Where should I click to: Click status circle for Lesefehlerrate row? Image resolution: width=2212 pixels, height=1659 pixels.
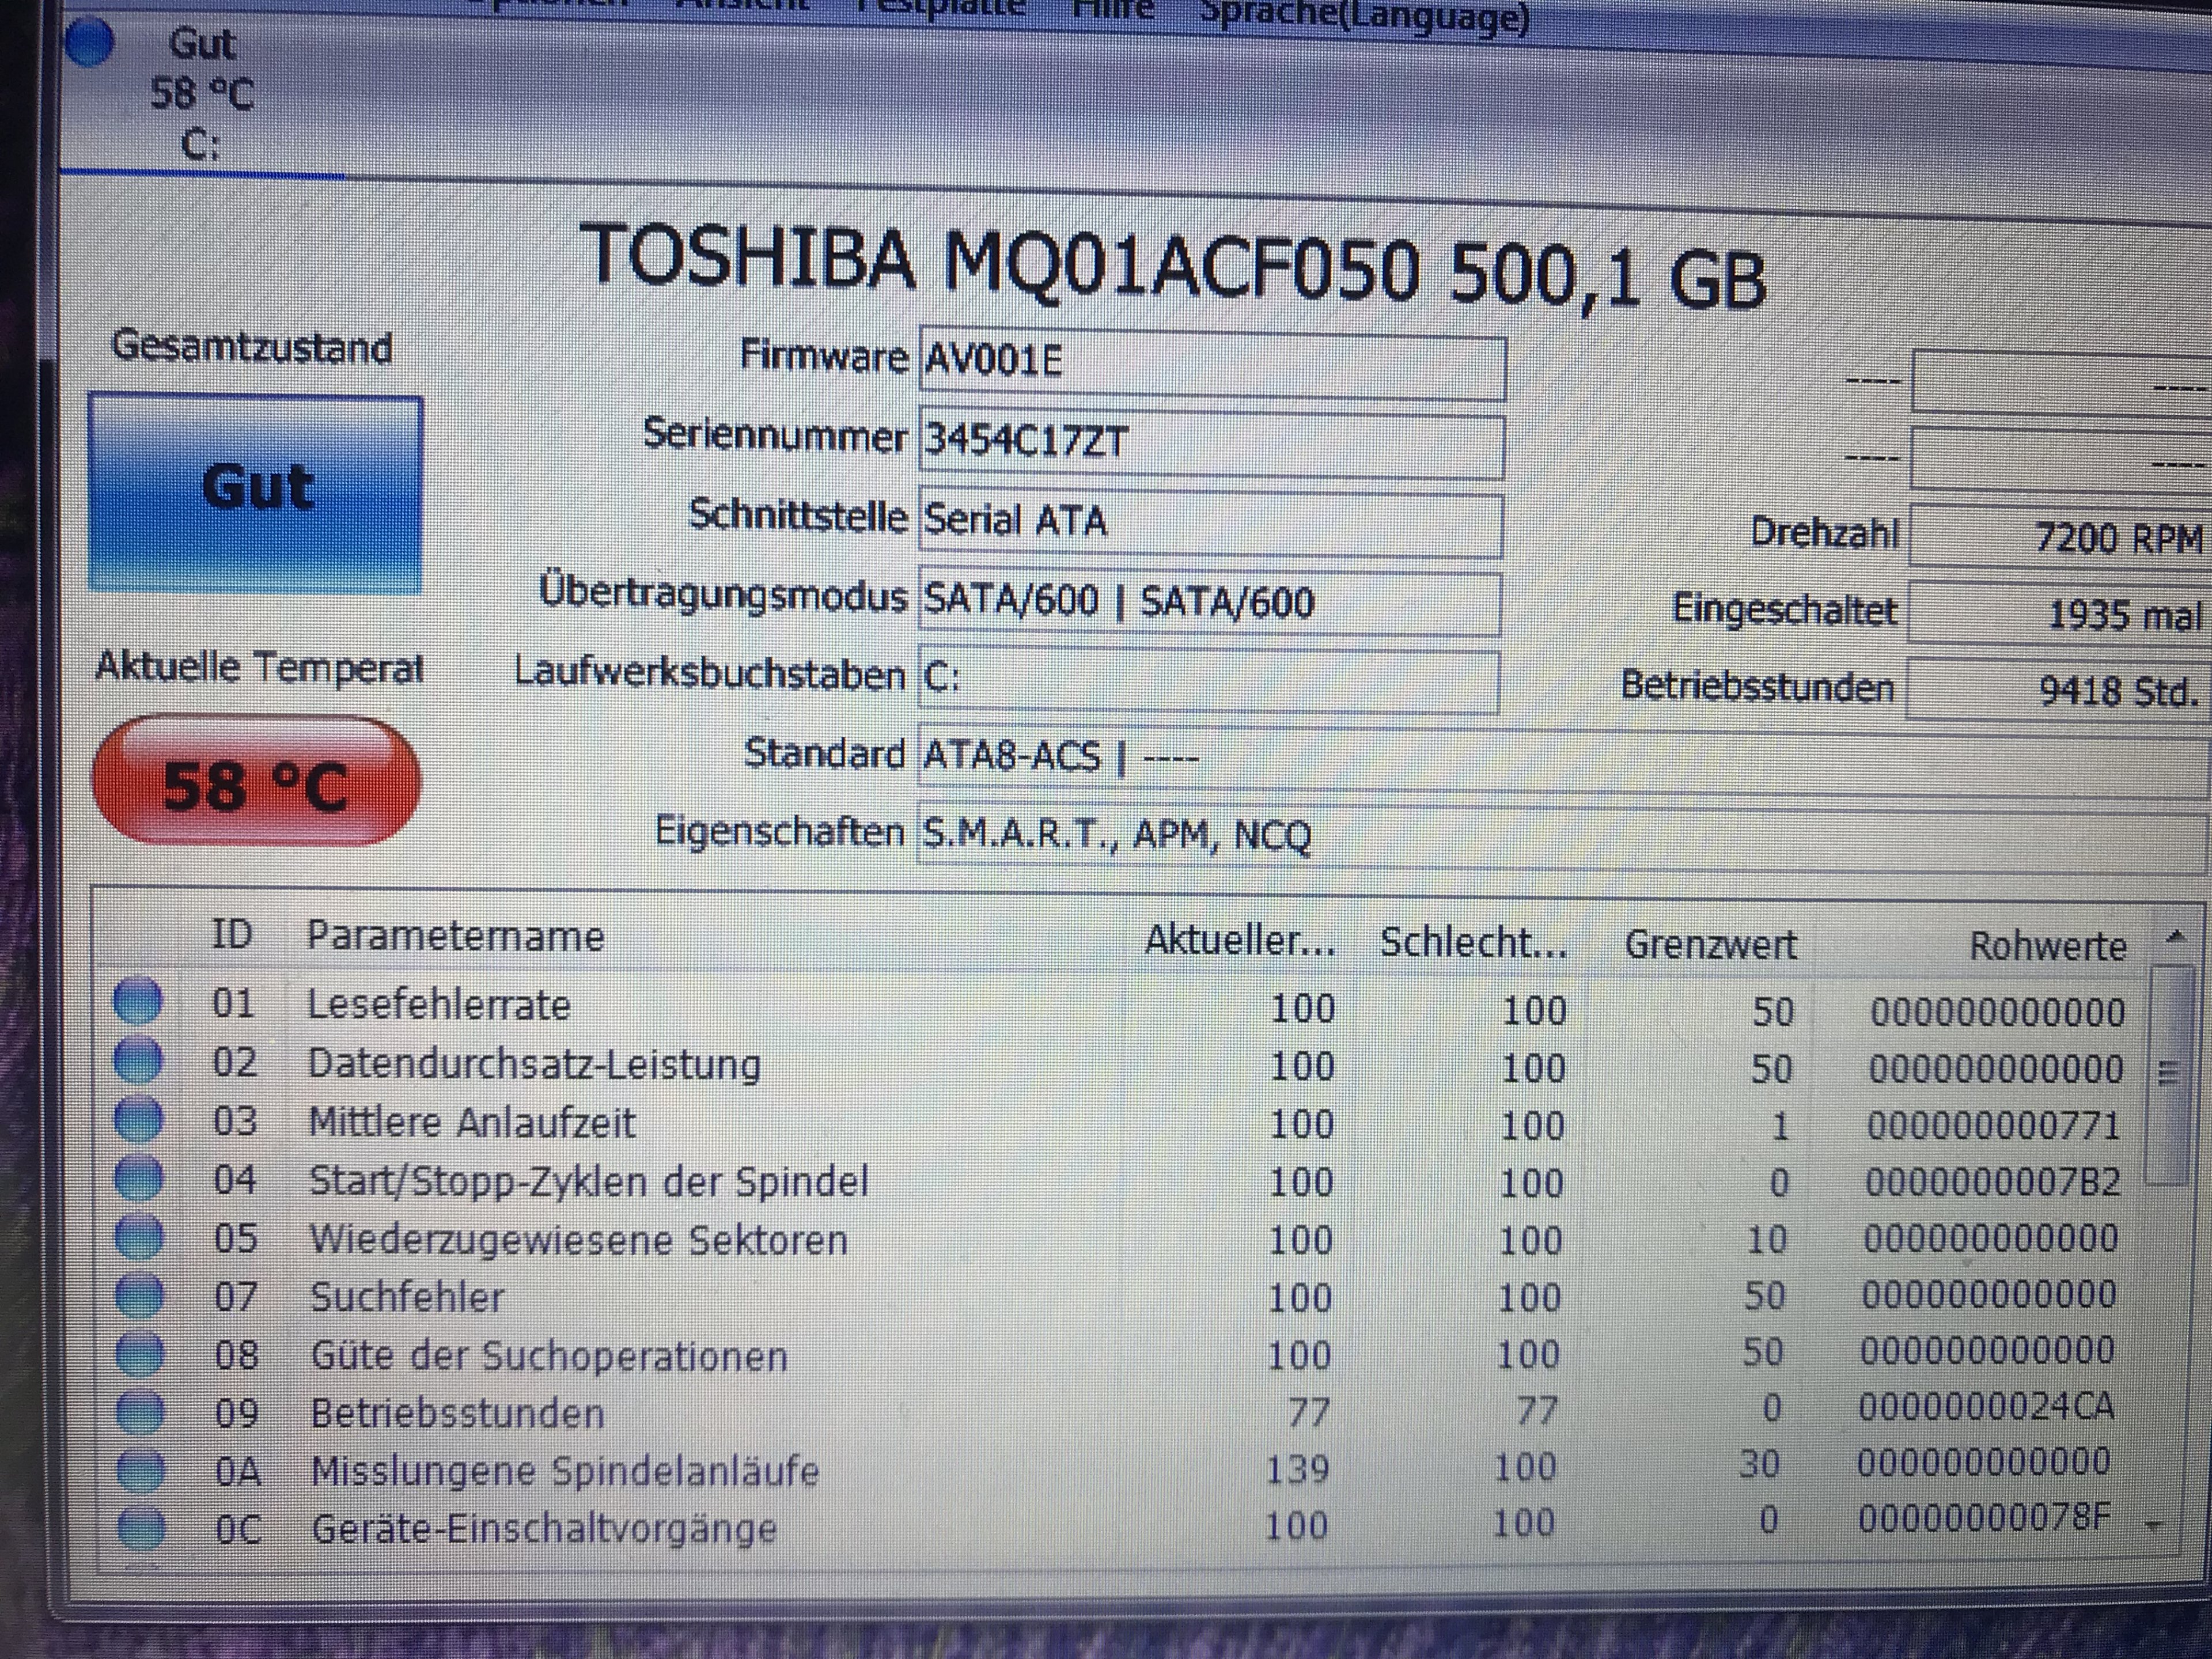[x=137, y=1001]
